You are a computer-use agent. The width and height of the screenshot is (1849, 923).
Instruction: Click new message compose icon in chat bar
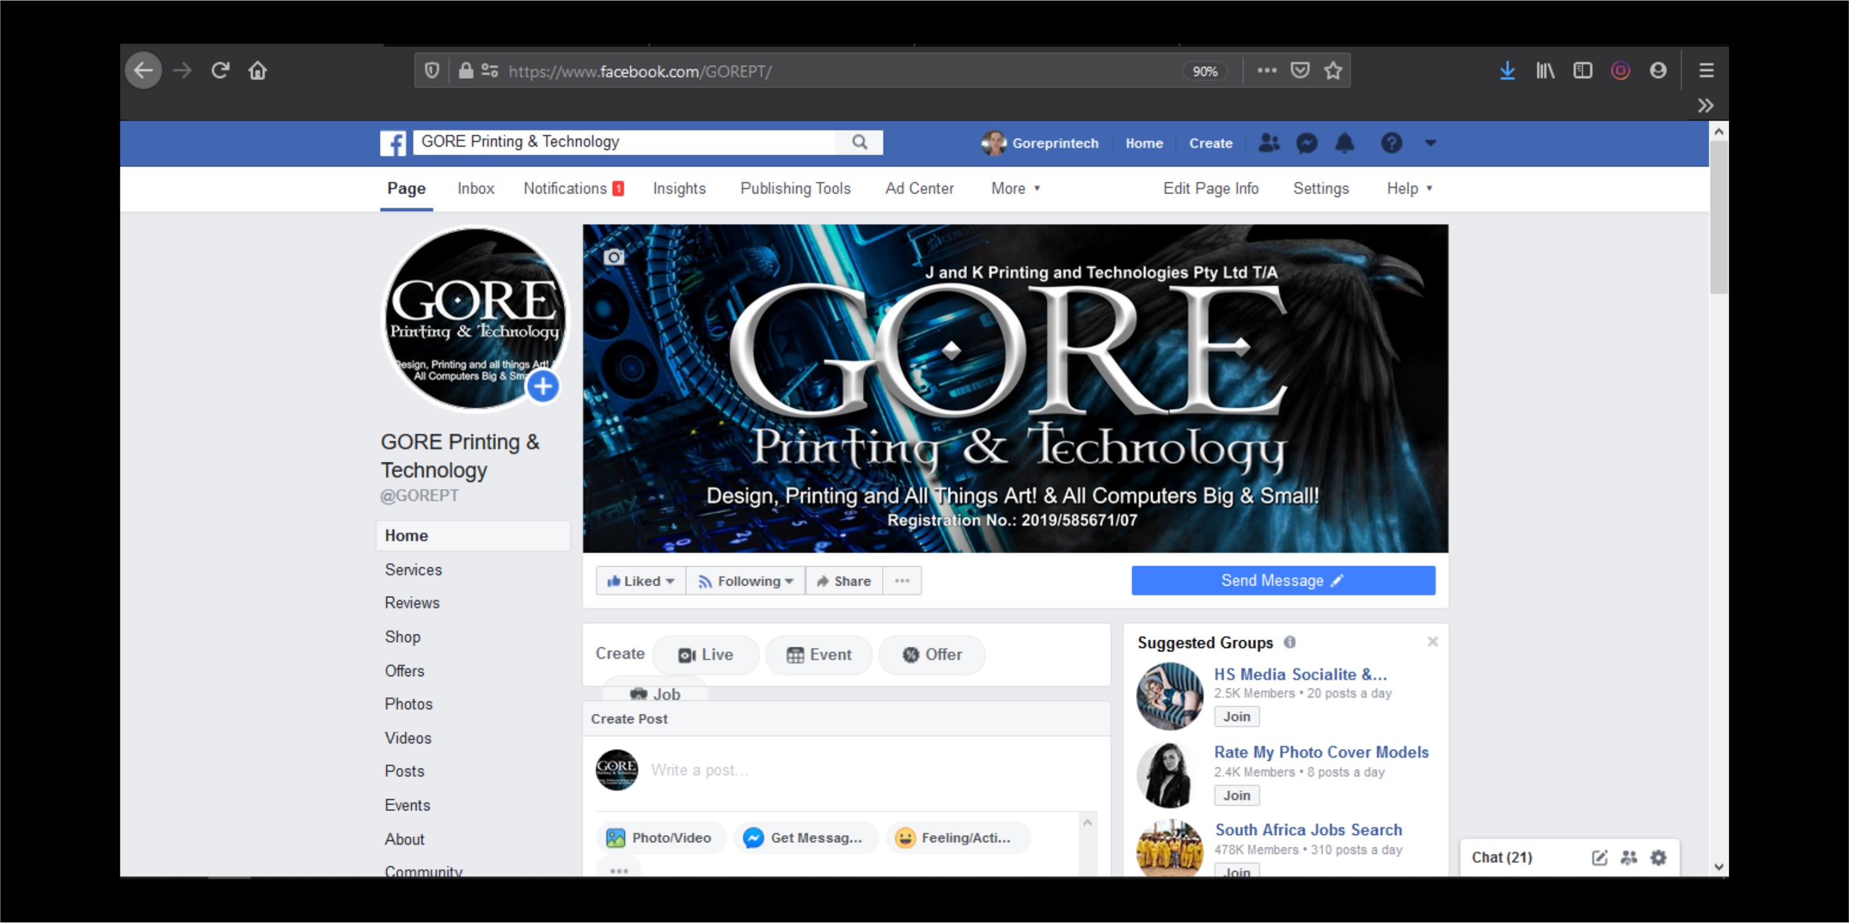(x=1599, y=858)
